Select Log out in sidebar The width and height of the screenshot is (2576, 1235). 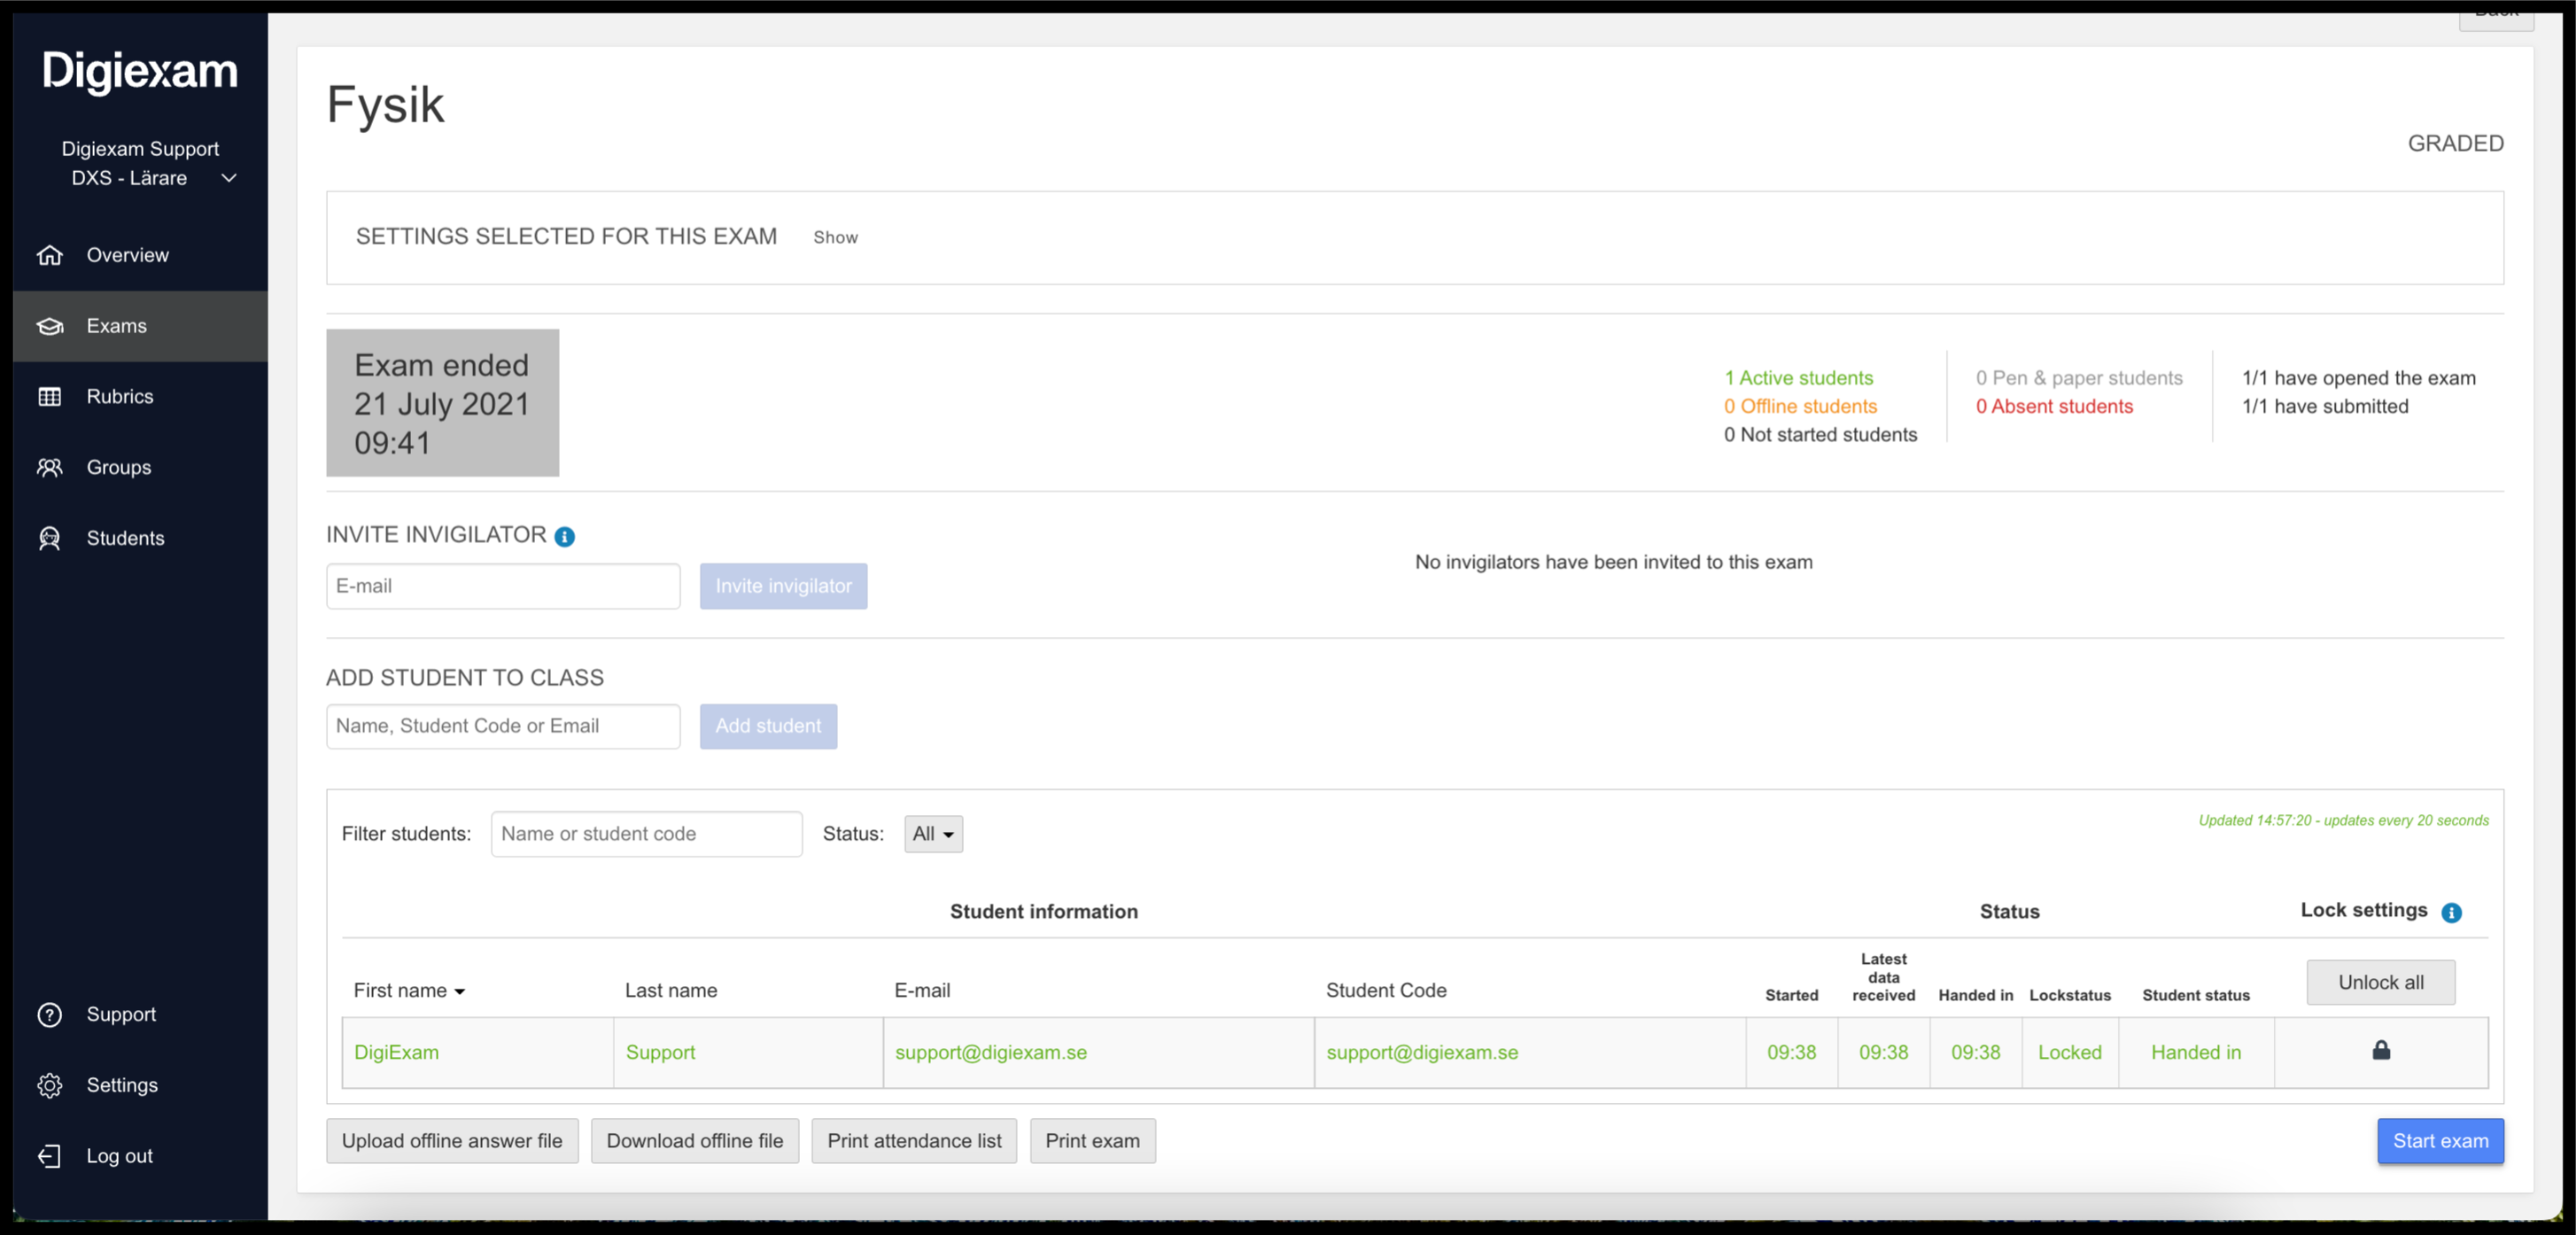pos(140,1156)
